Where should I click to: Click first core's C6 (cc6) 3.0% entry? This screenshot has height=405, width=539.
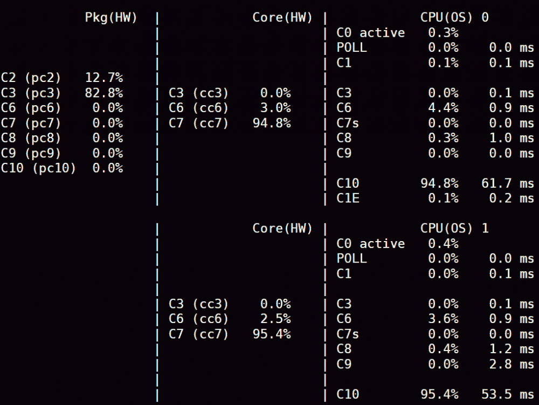pyautogui.click(x=230, y=108)
